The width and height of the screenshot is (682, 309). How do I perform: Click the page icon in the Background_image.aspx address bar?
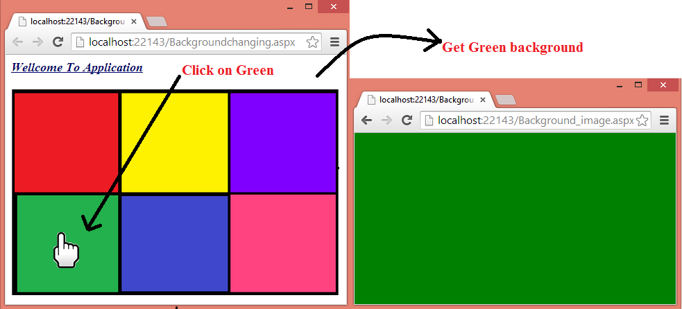(x=429, y=121)
